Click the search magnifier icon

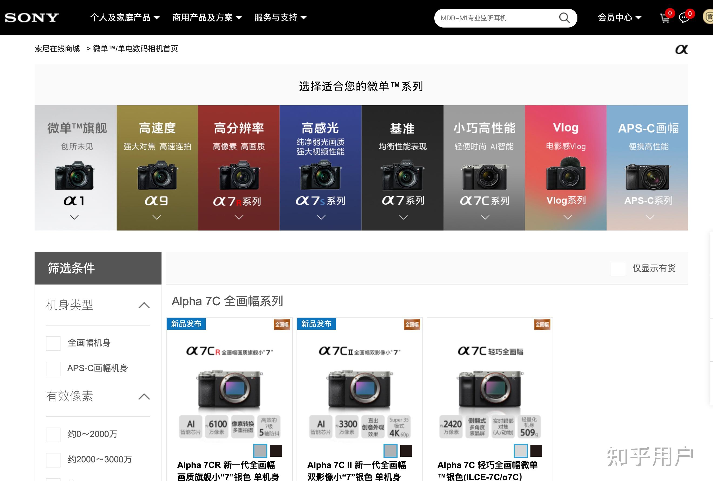564,18
